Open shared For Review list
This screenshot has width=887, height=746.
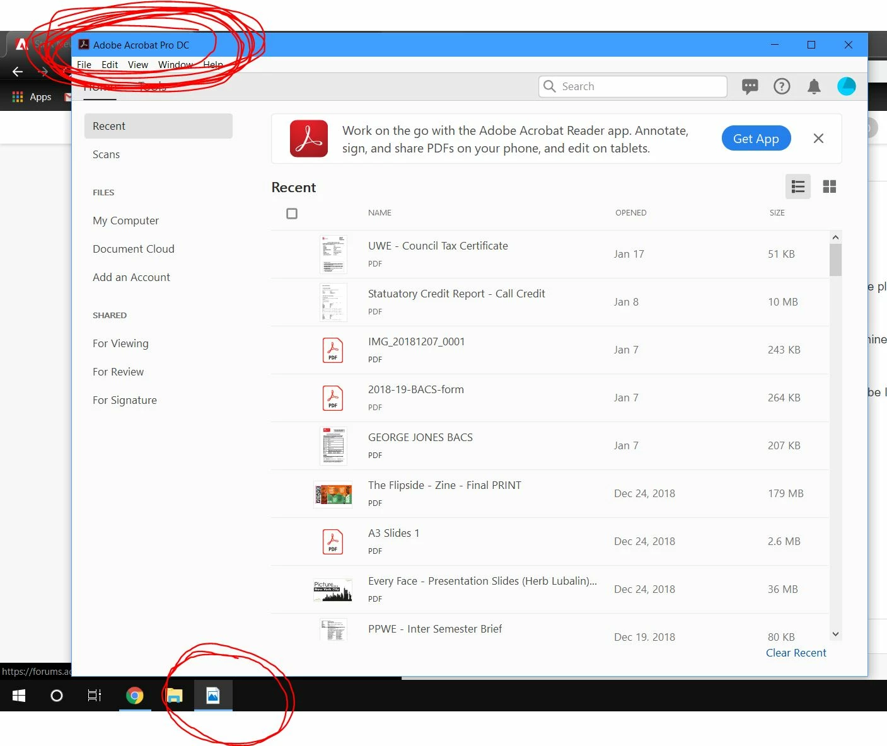pyautogui.click(x=118, y=372)
